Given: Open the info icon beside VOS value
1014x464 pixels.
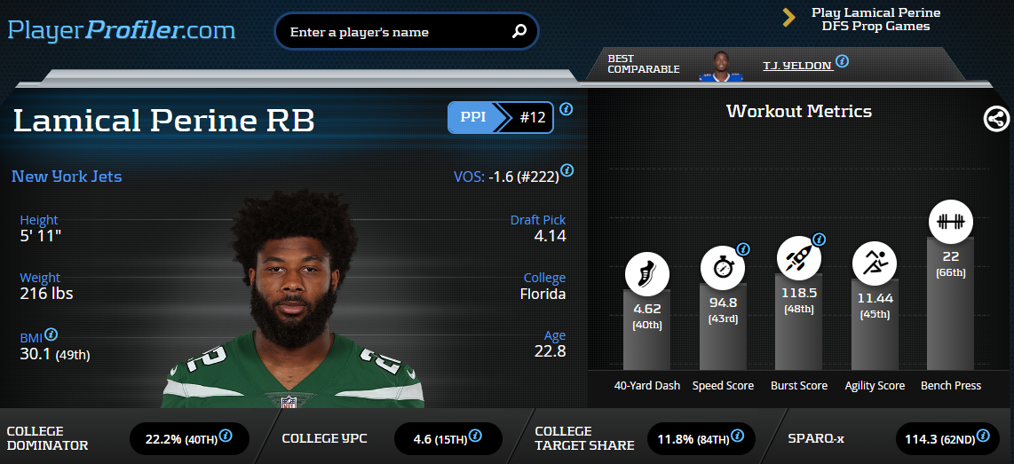Looking at the screenshot, I should point(566,170).
